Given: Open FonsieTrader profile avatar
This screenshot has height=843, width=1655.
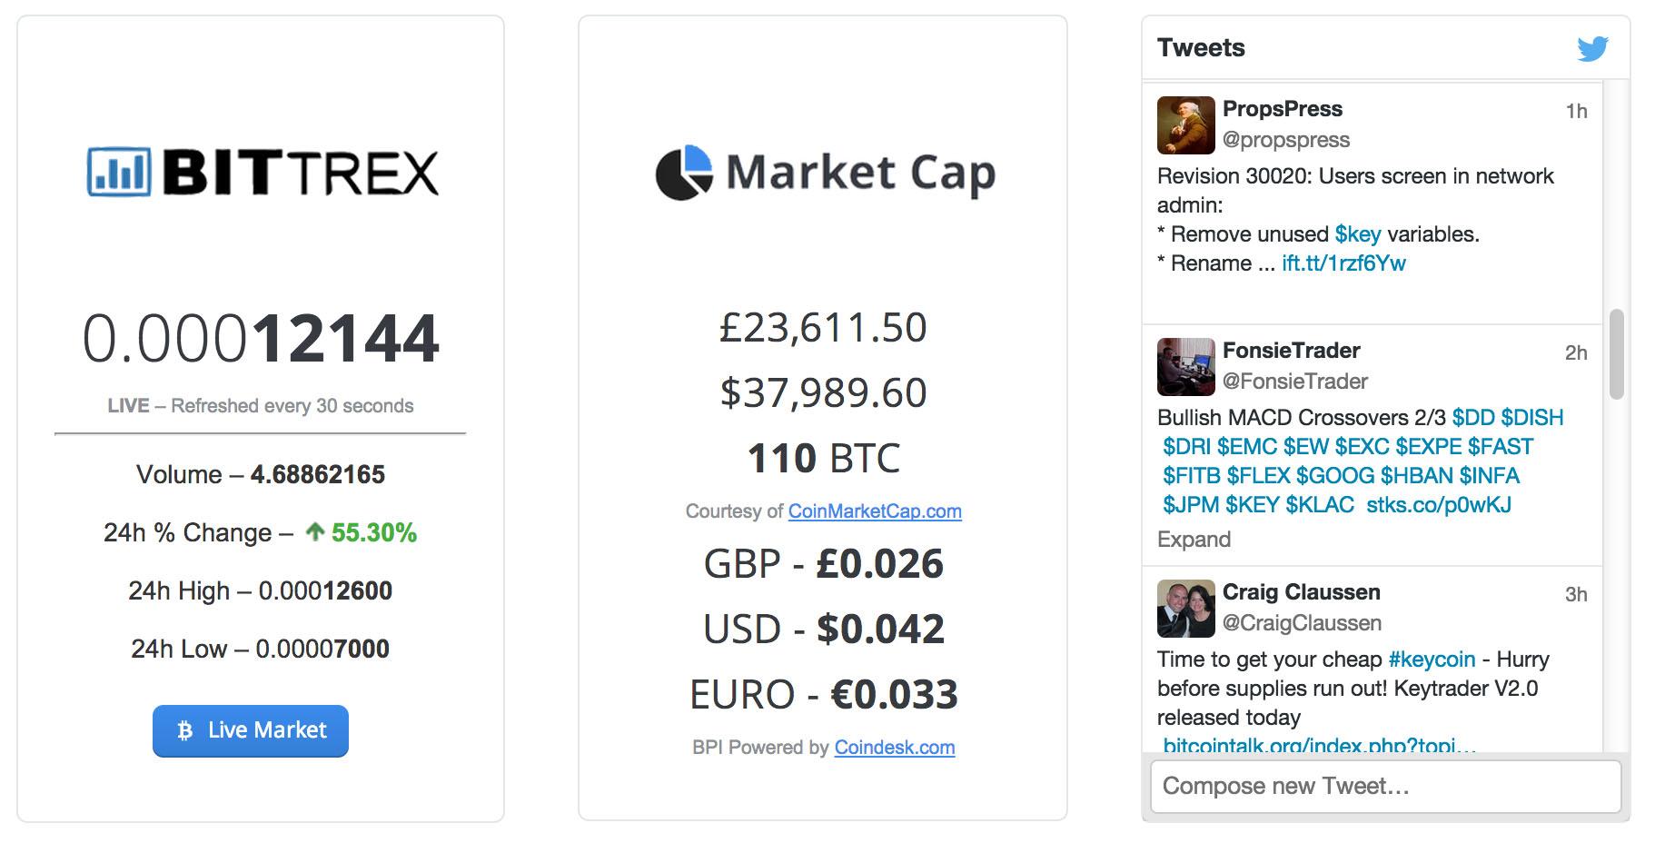Looking at the screenshot, I should (1185, 366).
